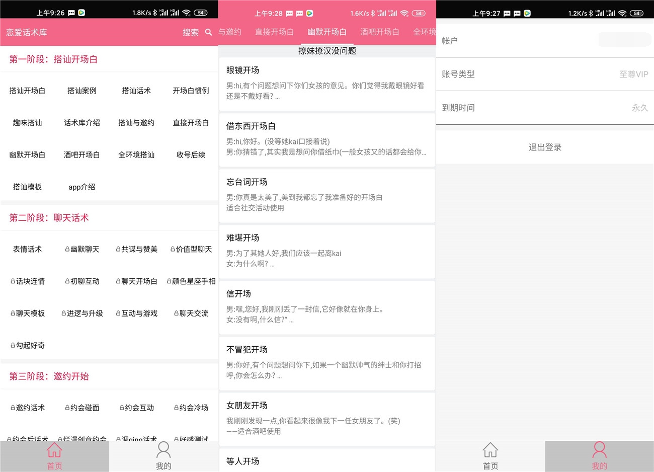Tap 账号类型 至尊VIP row
Viewport: 654px width, 472px height.
point(545,74)
